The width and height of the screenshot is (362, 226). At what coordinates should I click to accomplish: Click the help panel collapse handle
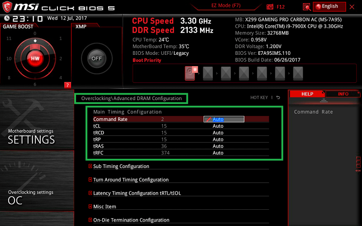[x=324, y=100]
